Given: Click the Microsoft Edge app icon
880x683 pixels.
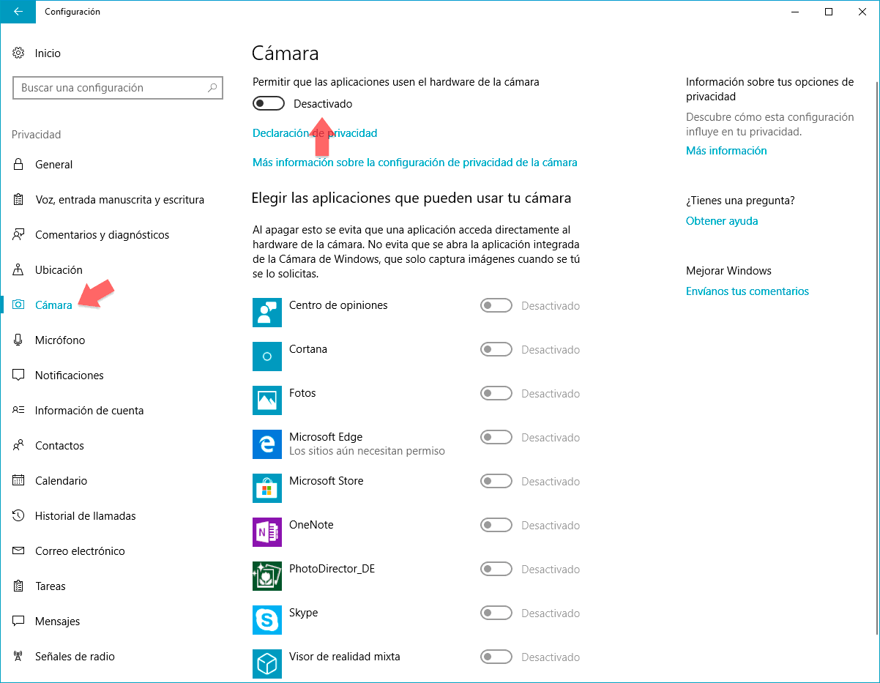Looking at the screenshot, I should [267, 444].
